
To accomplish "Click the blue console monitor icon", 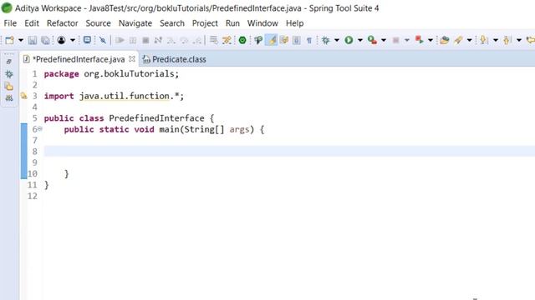I will 87,40.
